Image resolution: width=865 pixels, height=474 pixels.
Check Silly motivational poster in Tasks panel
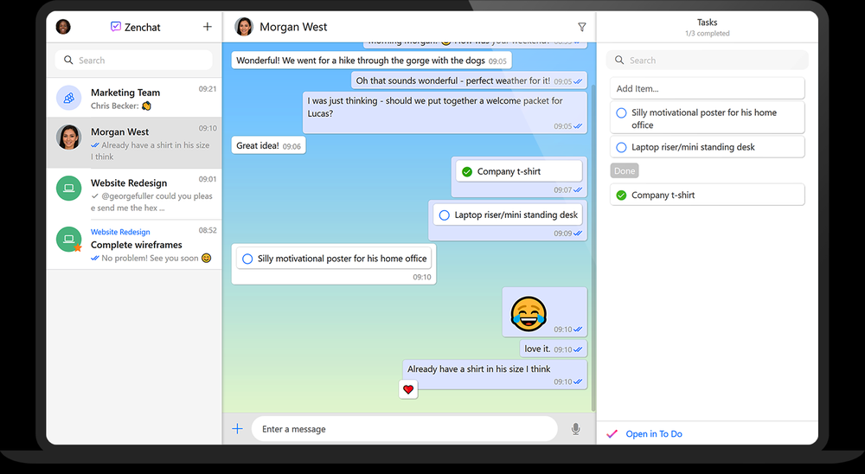[621, 112]
